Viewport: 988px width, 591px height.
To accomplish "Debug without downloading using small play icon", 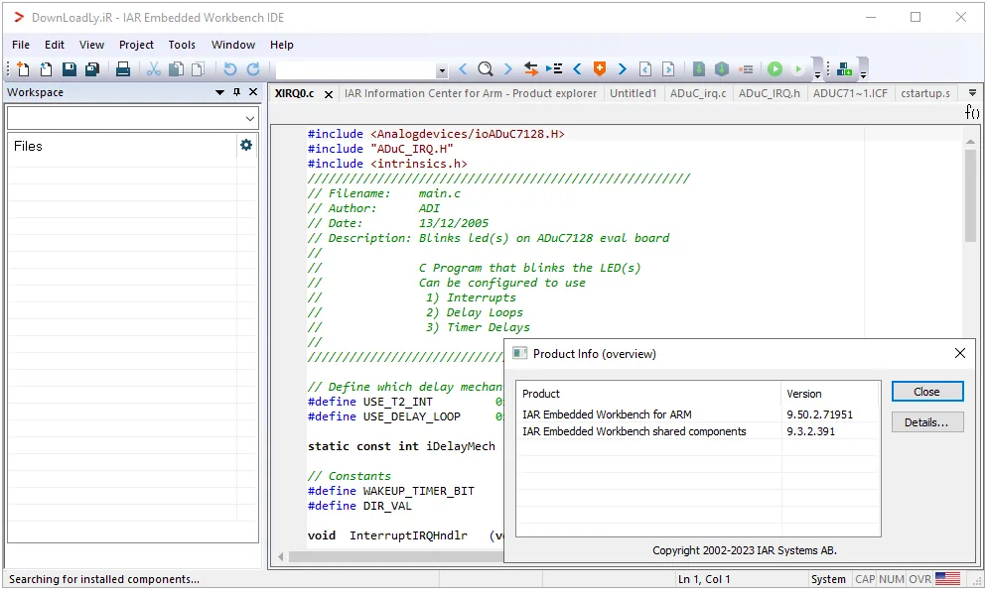I will (x=797, y=69).
